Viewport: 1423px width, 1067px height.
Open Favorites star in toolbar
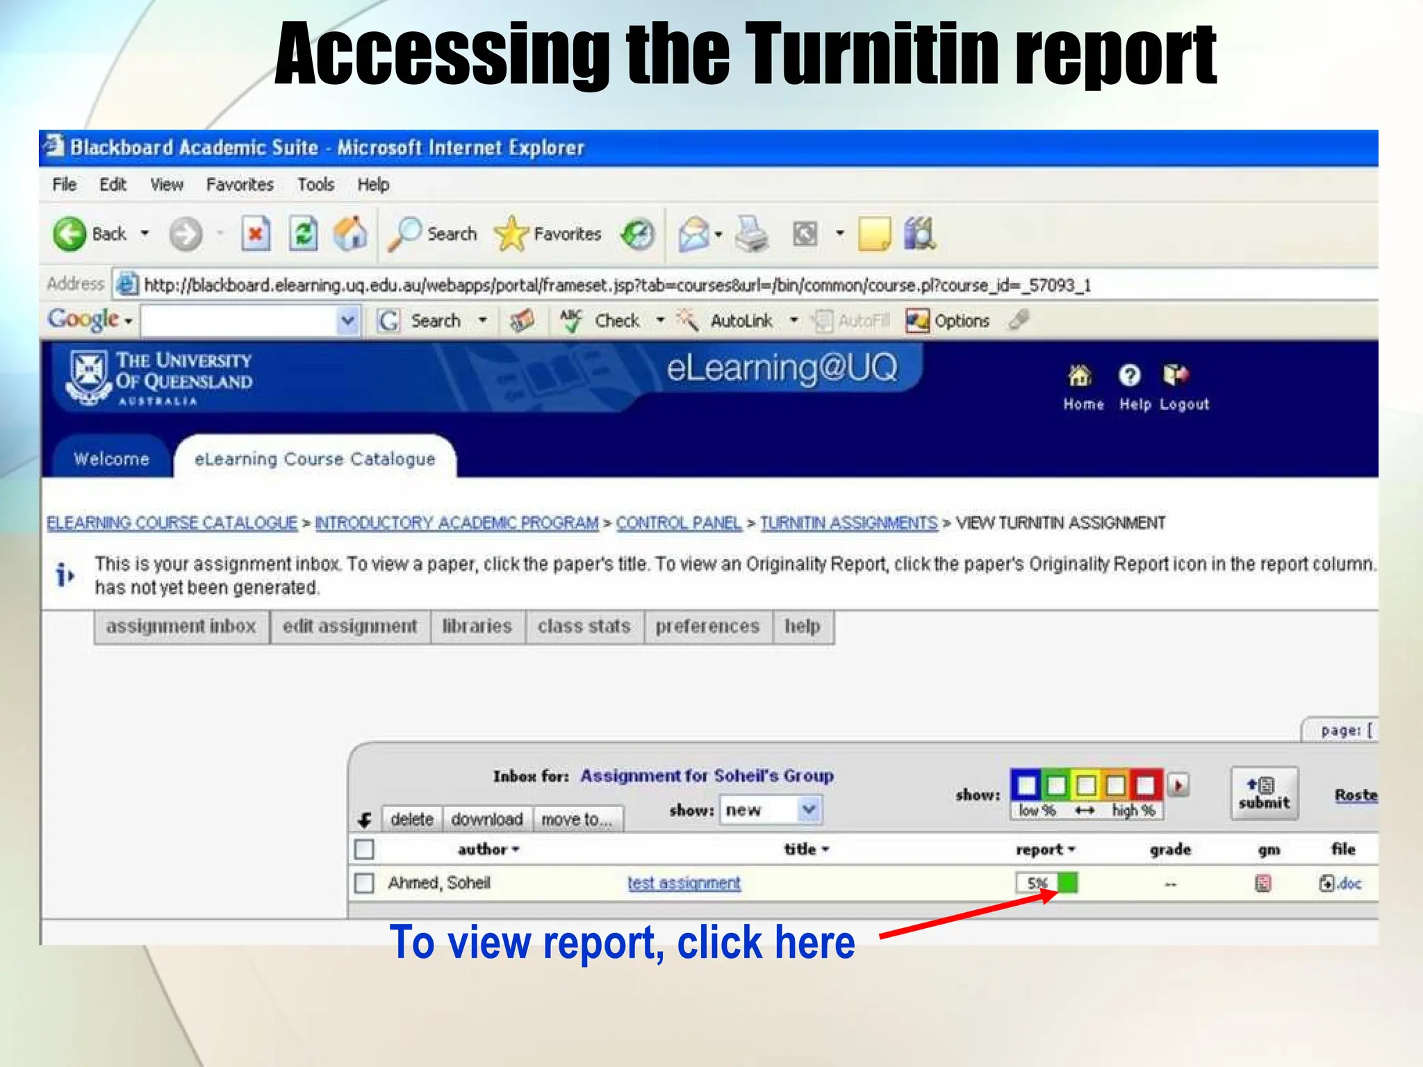[x=511, y=234]
